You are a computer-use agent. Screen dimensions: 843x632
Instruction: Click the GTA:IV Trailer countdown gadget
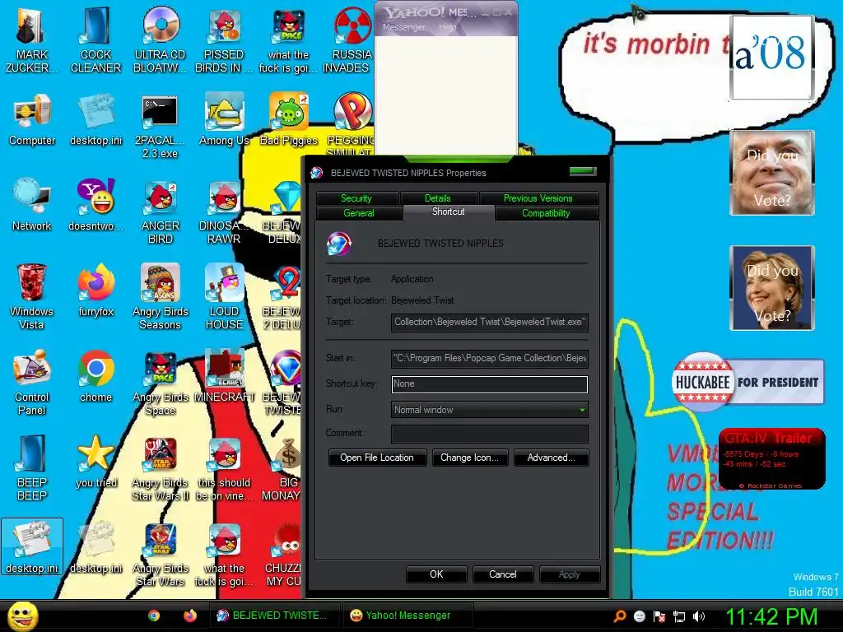pos(771,459)
